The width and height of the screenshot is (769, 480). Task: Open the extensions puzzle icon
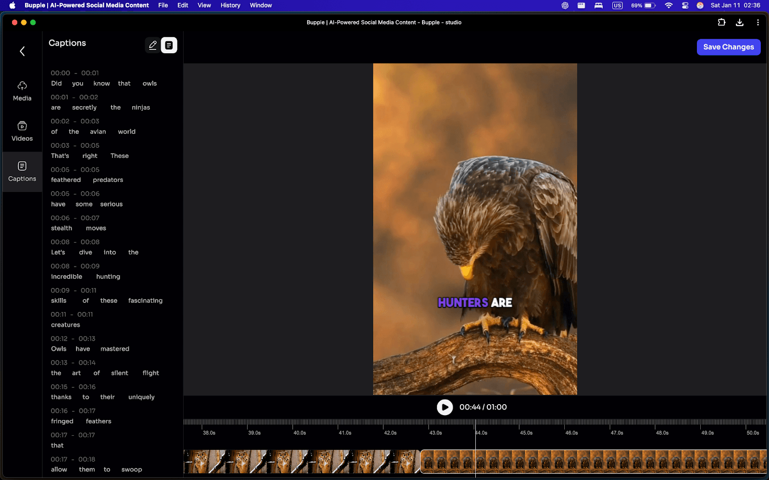click(x=721, y=23)
